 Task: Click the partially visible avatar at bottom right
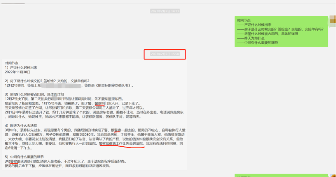point(333,175)
